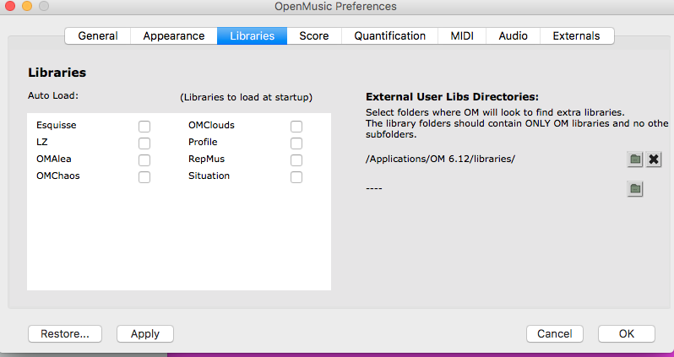Cancel the preferences dialog
This screenshot has width=674, height=357.
click(555, 334)
